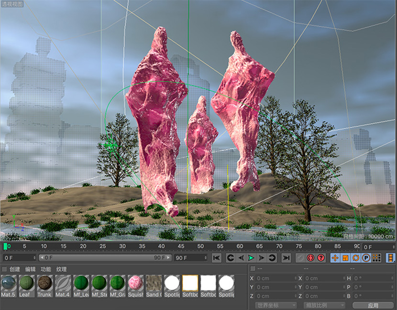The height and width of the screenshot is (310, 397).
Task: Click the 应用 apply button
Action: [373, 305]
